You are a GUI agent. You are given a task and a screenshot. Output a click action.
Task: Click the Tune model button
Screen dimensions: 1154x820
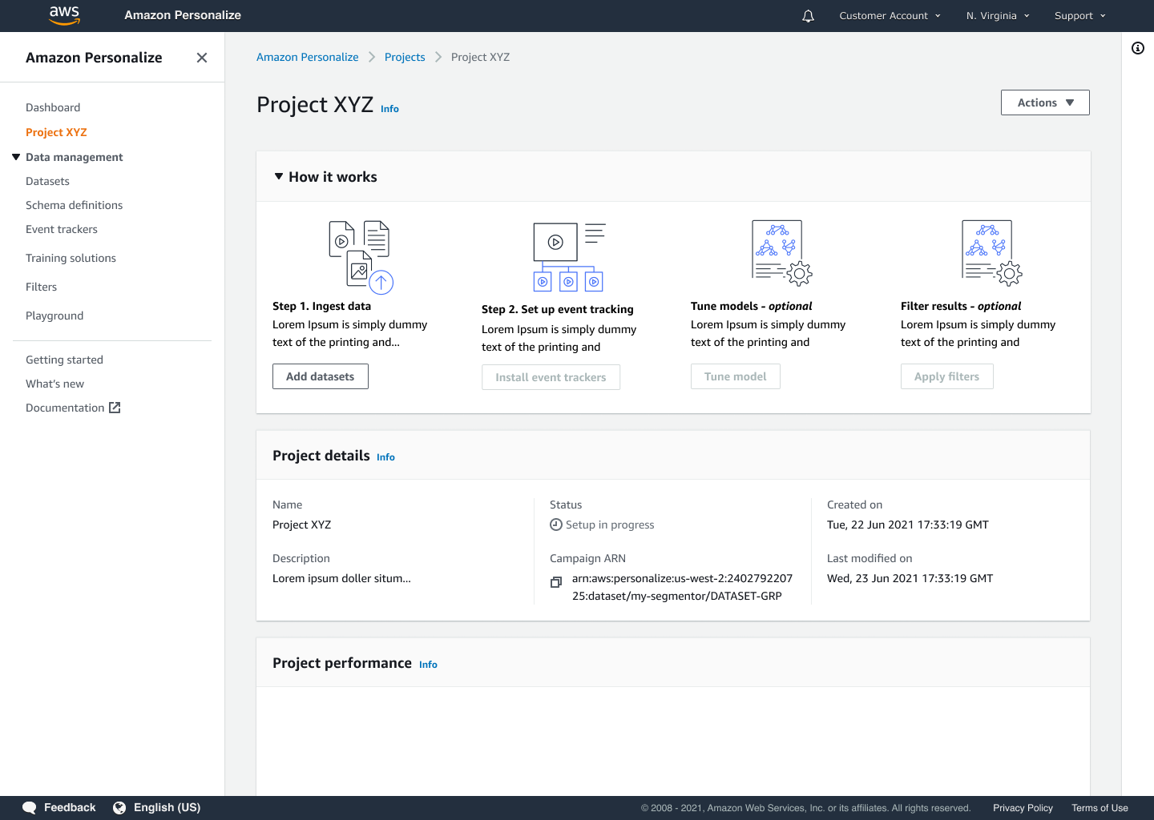736,376
